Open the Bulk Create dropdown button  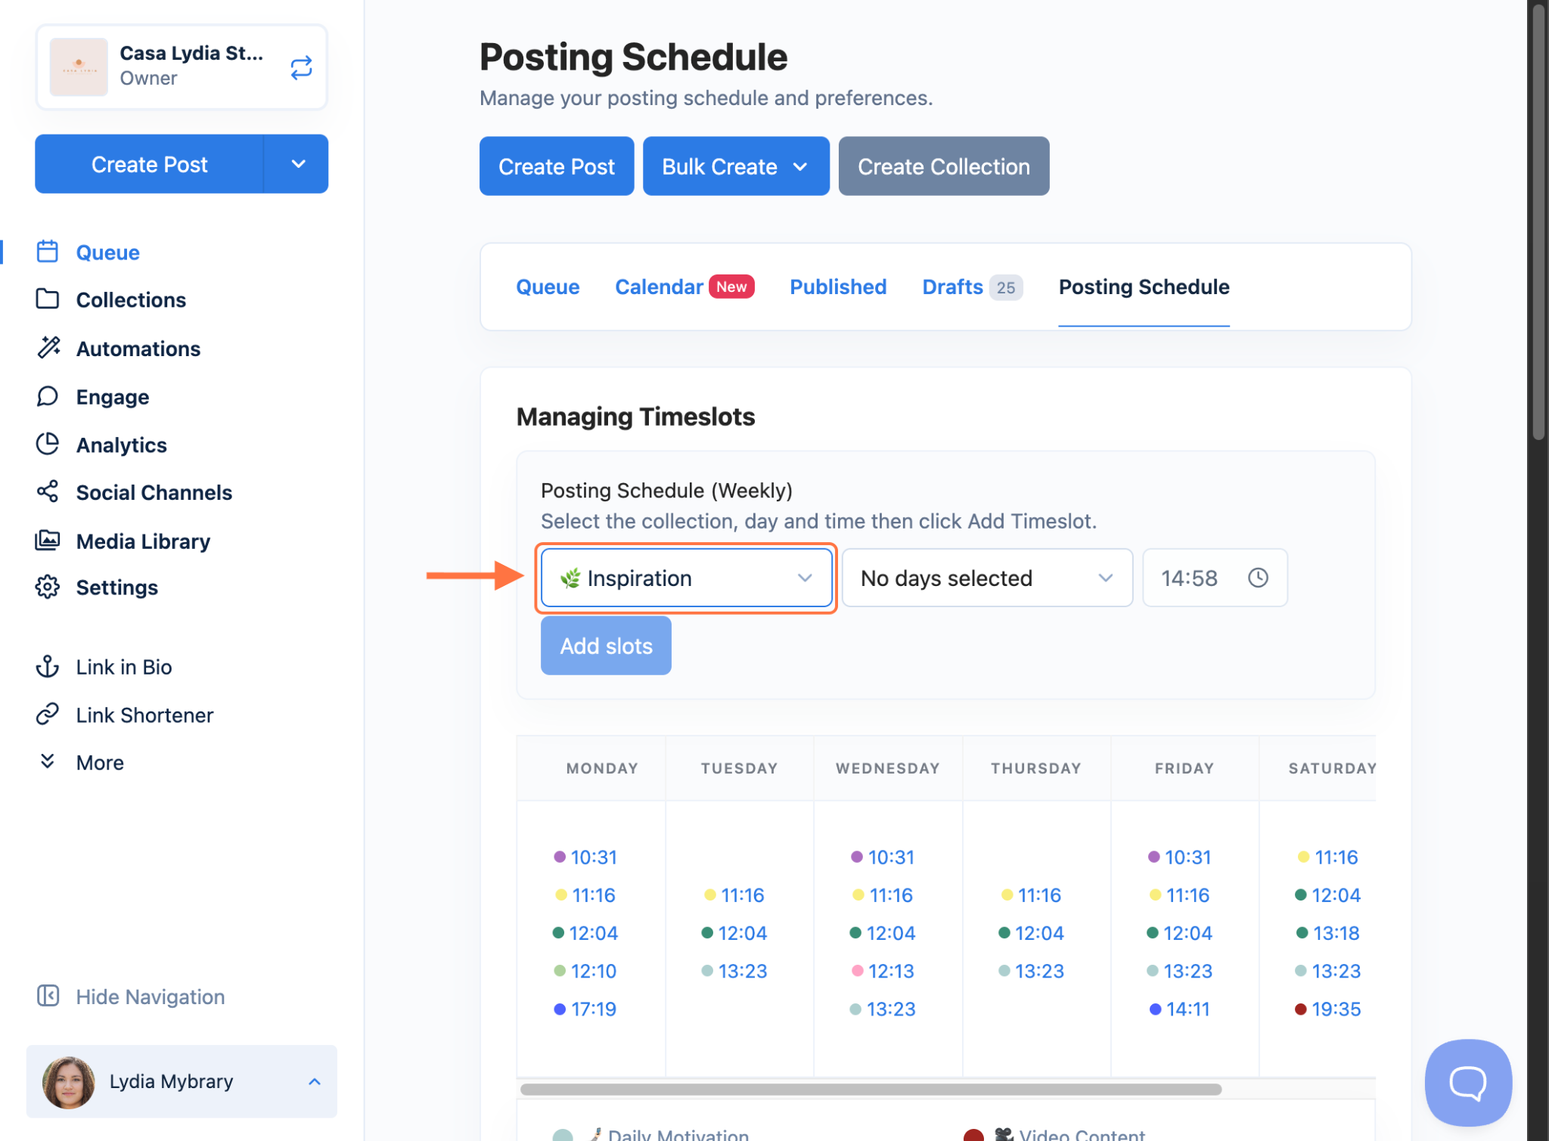click(735, 166)
